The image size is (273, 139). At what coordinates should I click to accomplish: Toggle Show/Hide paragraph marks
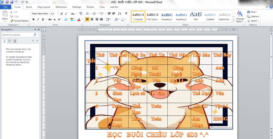tap(126, 14)
